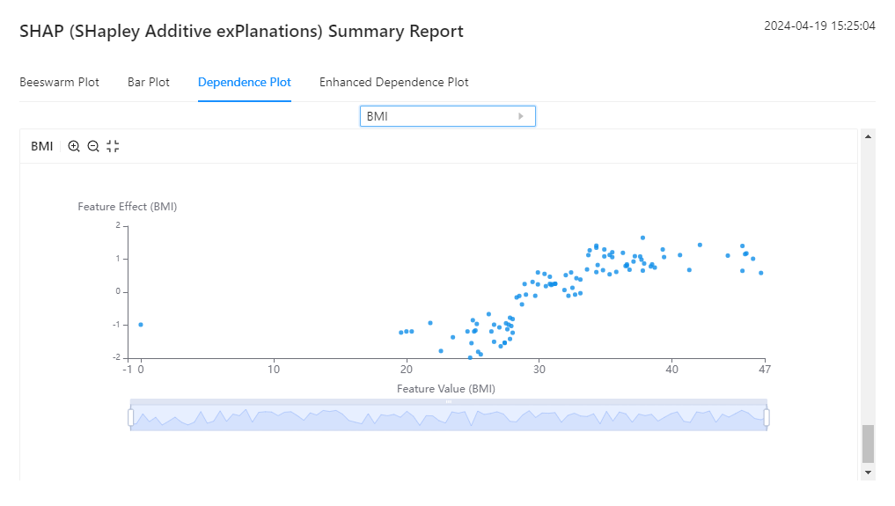Click the right handle of range slider

tap(767, 417)
